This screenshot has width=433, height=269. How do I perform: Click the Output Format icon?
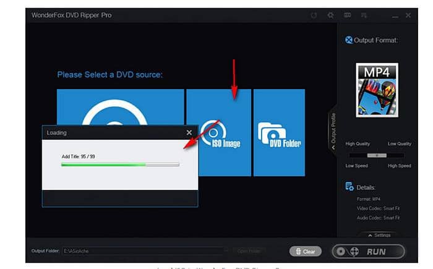click(349, 40)
